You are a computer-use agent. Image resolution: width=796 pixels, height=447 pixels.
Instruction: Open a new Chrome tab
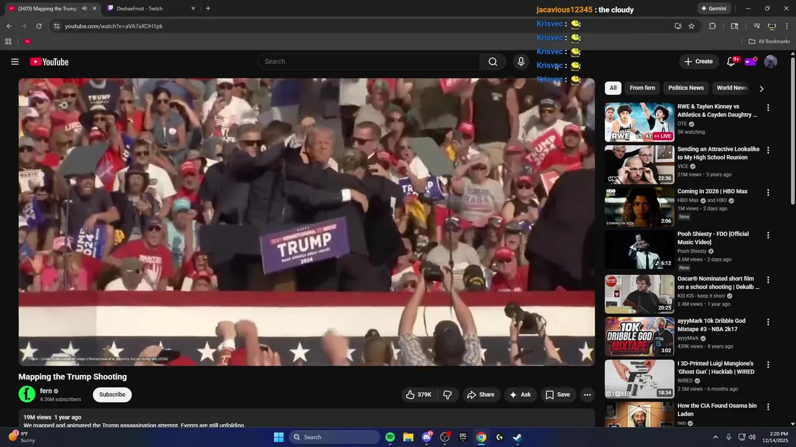tap(208, 9)
